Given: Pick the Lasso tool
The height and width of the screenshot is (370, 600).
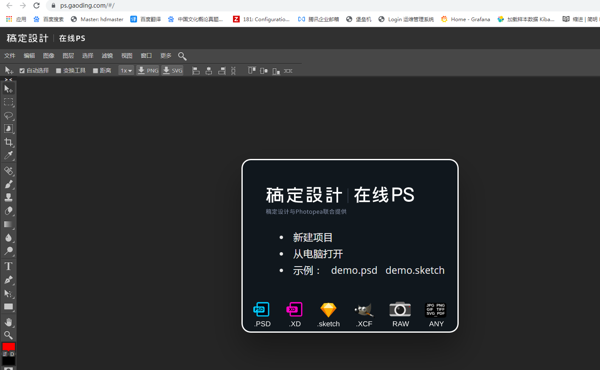Looking at the screenshot, I should (x=8, y=116).
